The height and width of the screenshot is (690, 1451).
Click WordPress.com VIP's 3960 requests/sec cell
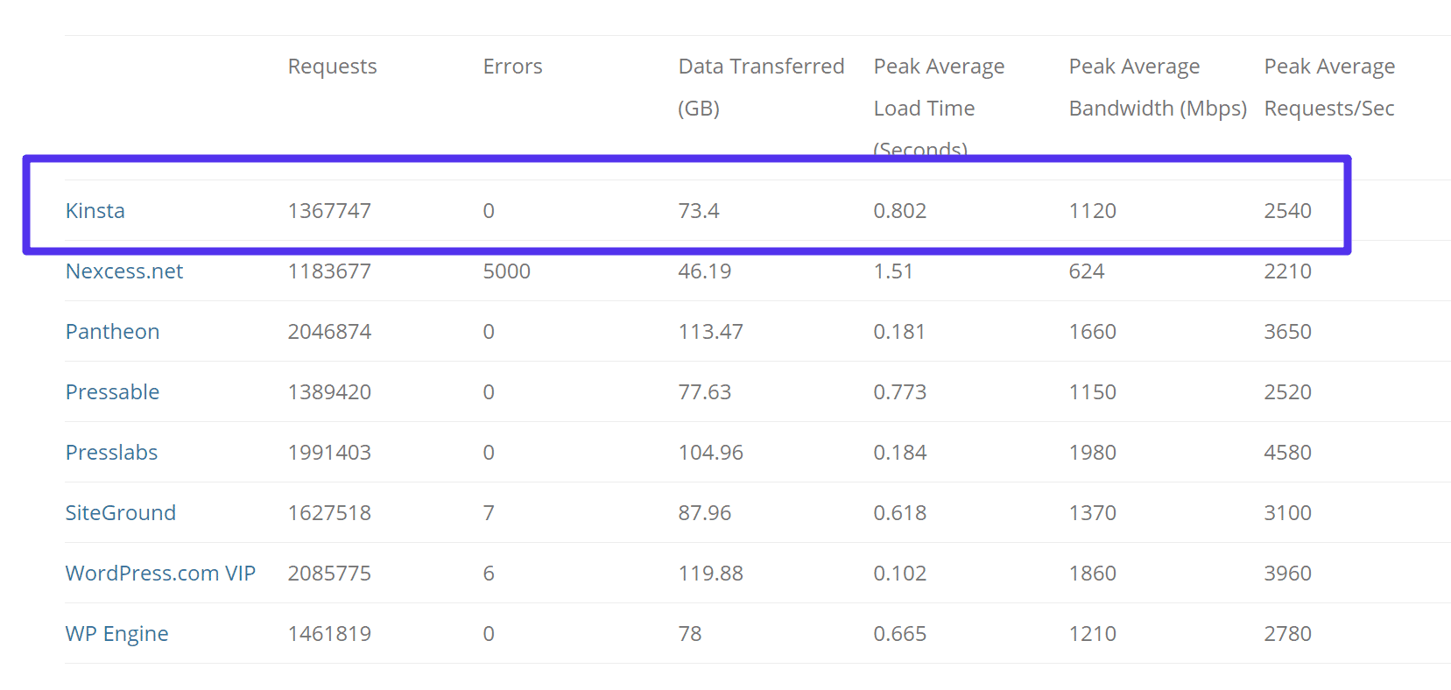tap(1287, 574)
